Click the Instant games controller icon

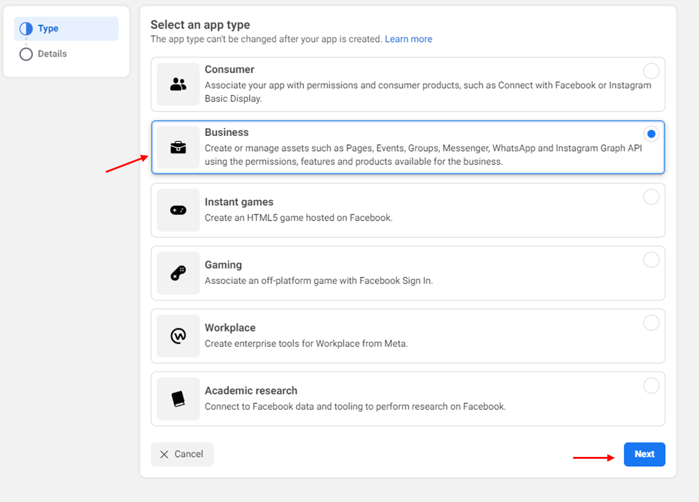point(178,210)
